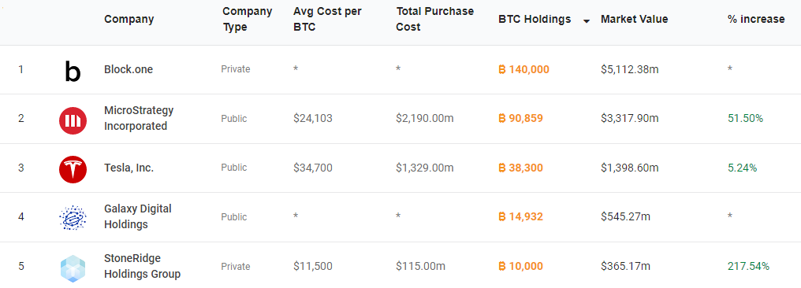The image size is (801, 288).
Task: Click StoneRidge's 217.54% increase value
Action: click(x=748, y=266)
